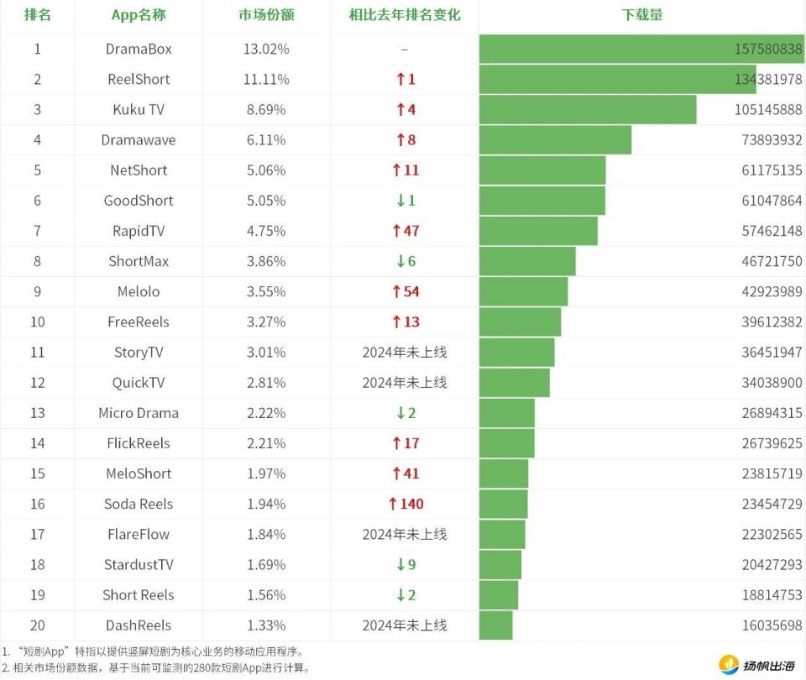This screenshot has height=680, width=806.
Task: Click the up 54 indicator for Melolo
Action: [x=406, y=292]
